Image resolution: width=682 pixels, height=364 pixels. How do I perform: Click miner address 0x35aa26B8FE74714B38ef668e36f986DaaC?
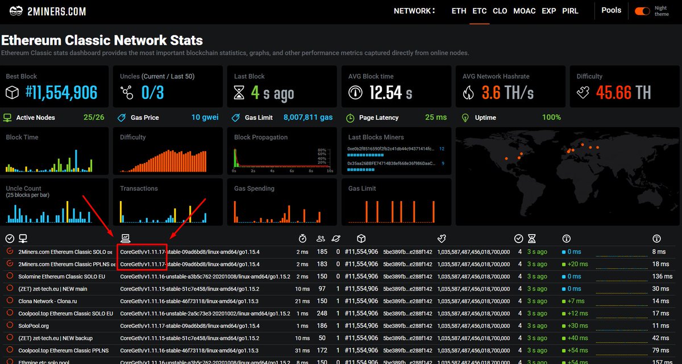[391, 164]
